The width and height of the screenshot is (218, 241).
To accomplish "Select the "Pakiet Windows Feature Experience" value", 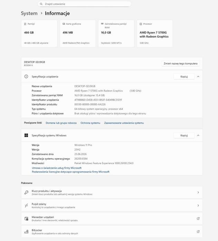I will [x=104, y=163].
